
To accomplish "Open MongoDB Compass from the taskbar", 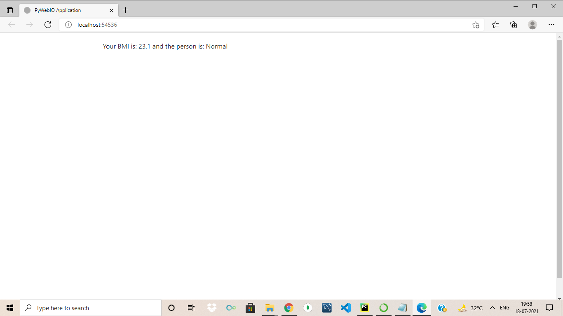I will [308, 308].
